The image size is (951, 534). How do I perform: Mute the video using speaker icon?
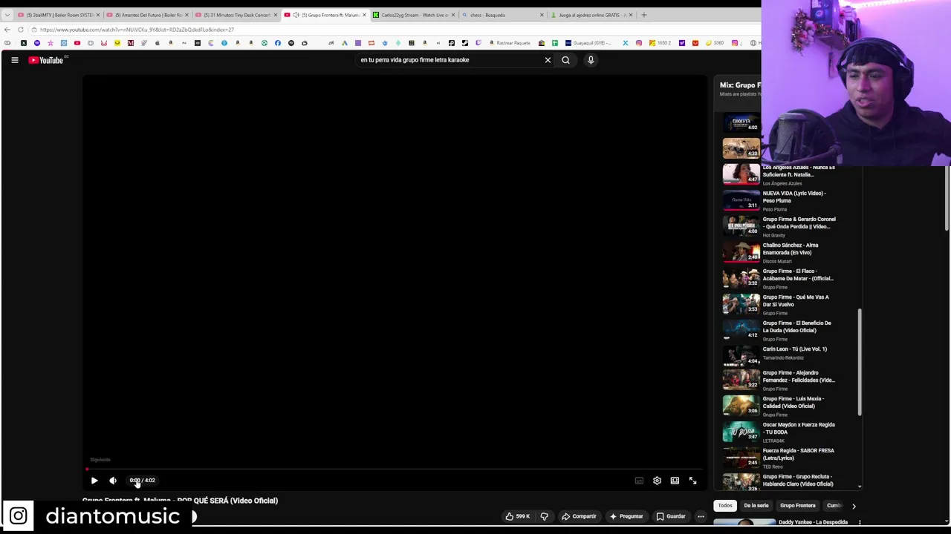click(113, 481)
